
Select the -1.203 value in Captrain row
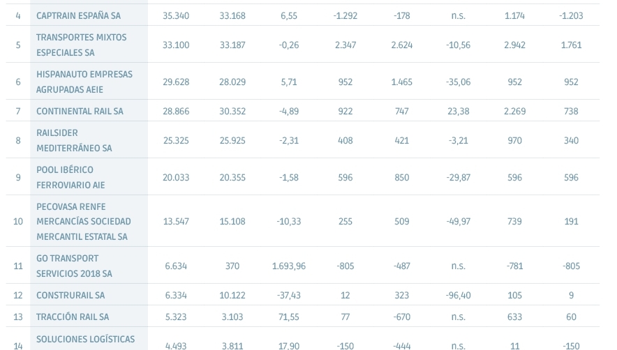pyautogui.click(x=571, y=16)
